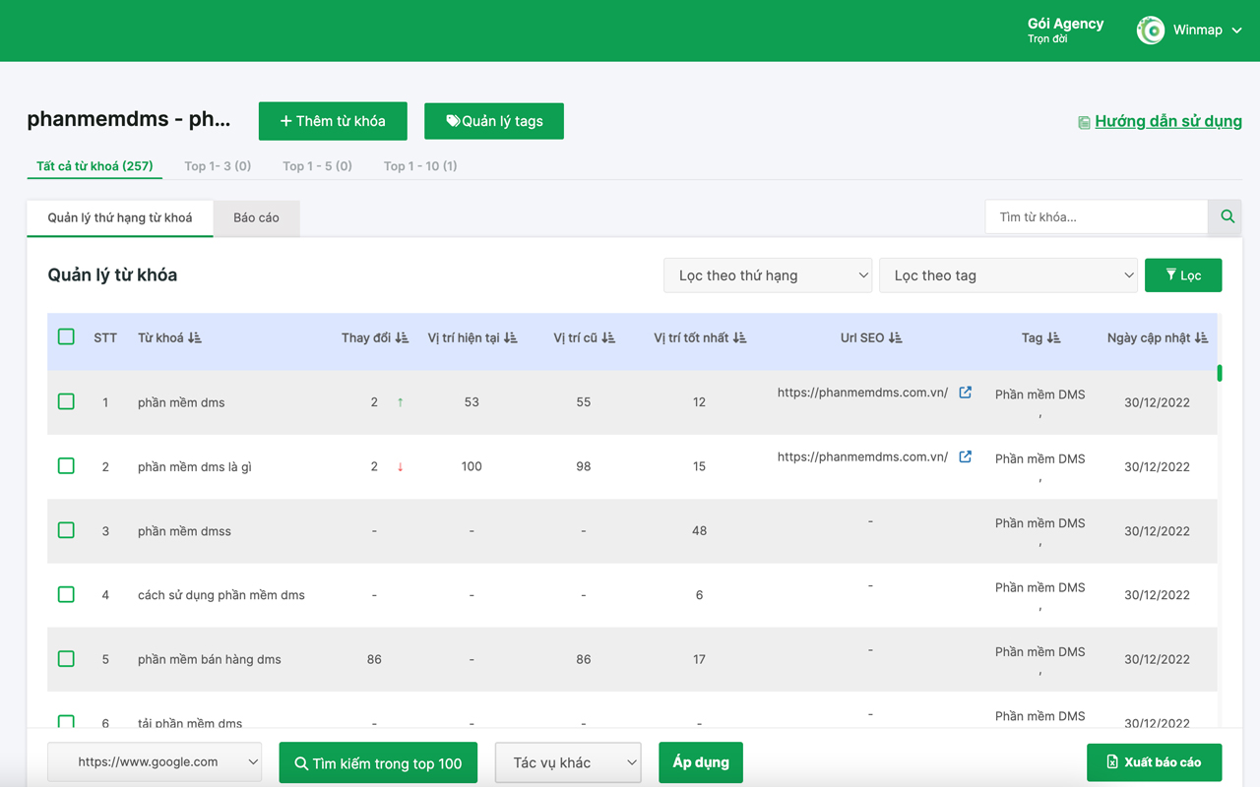Switch to the 'Báo cáo' tab

click(x=256, y=217)
